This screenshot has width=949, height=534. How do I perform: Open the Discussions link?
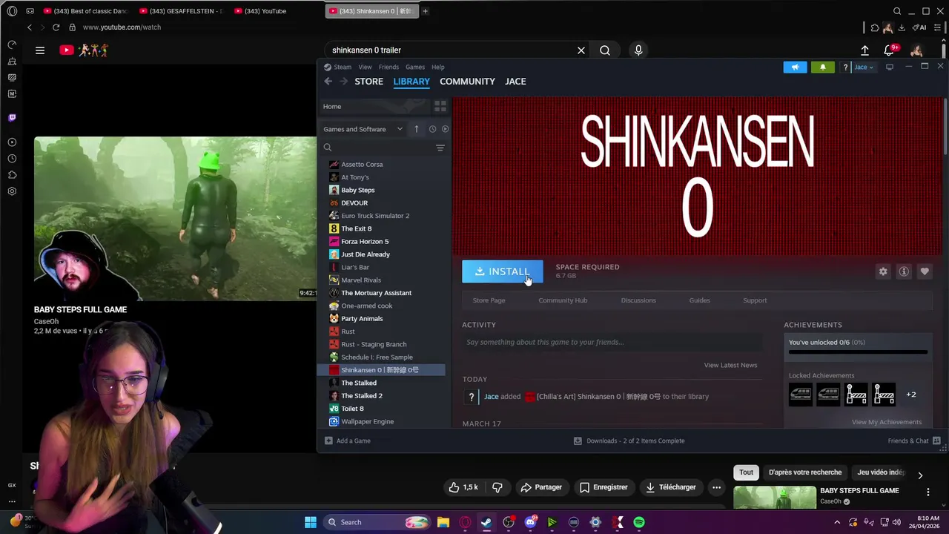(638, 300)
